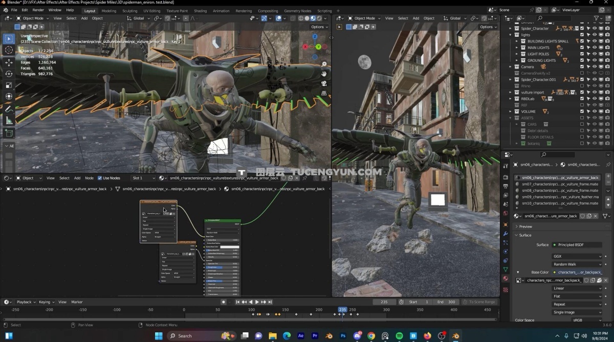The width and height of the screenshot is (614, 342).
Task: Select the Annotate tool
Action: (9, 109)
